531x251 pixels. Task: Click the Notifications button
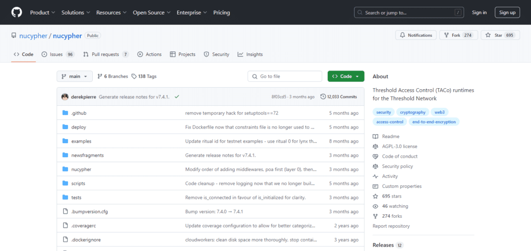click(416, 35)
